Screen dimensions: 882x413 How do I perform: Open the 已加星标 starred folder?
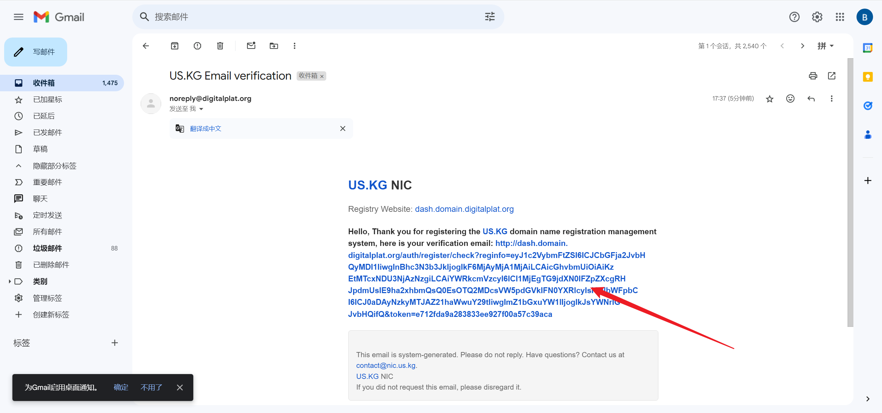pyautogui.click(x=62, y=100)
